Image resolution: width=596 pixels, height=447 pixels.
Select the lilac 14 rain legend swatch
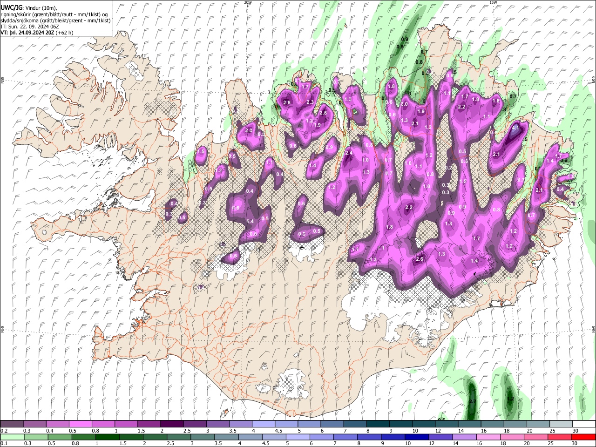click(464, 437)
